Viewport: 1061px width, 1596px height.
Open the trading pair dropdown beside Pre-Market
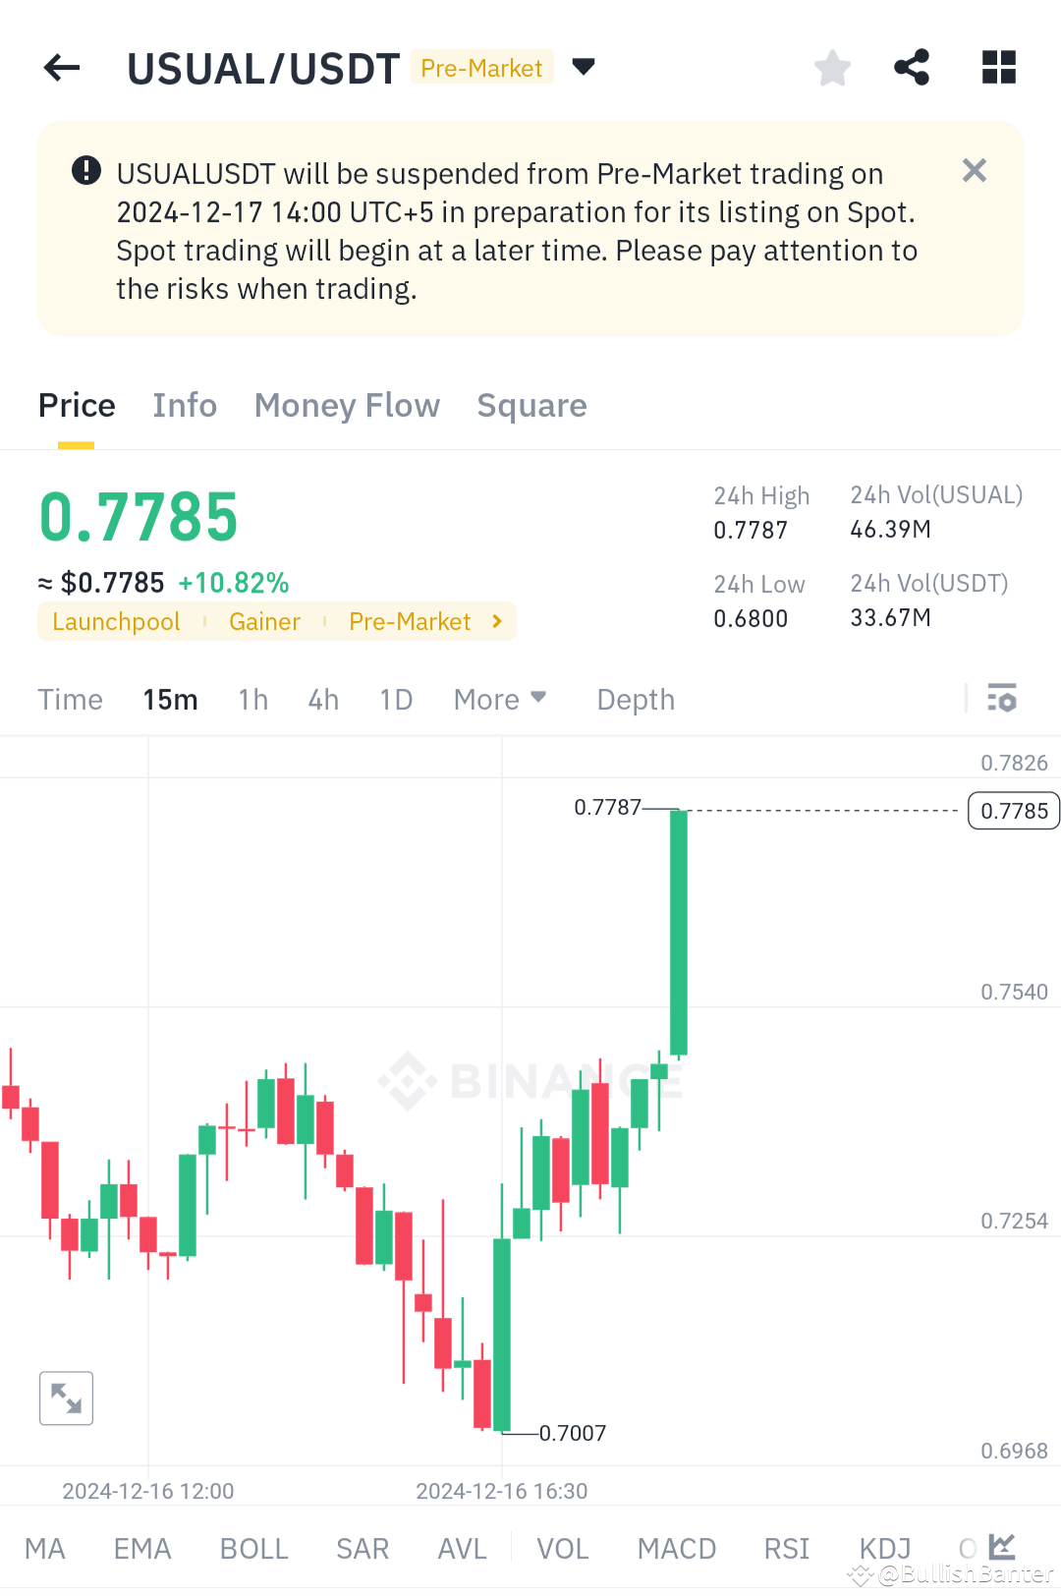click(584, 67)
